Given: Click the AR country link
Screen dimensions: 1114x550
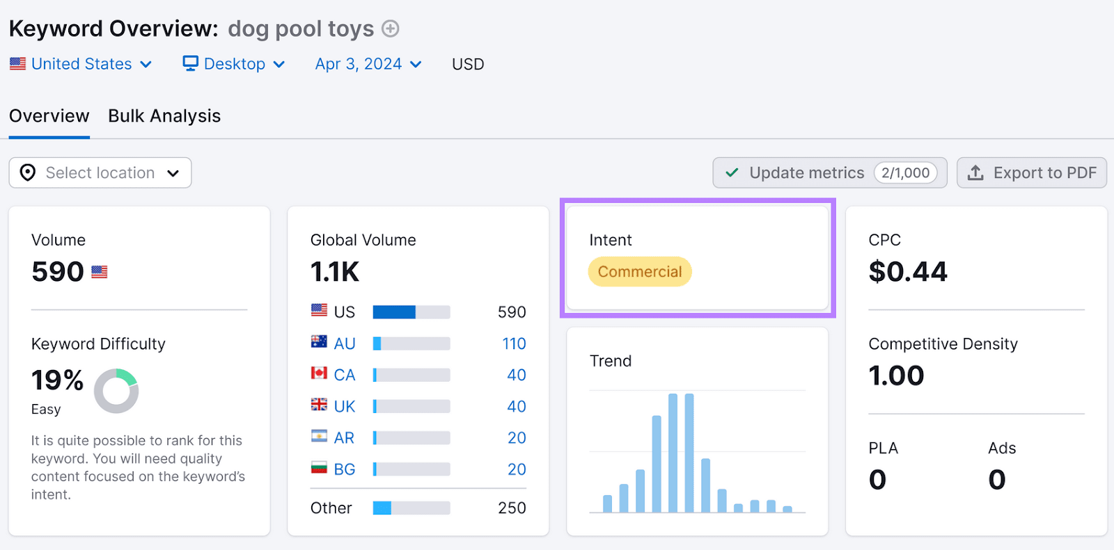Looking at the screenshot, I should pyautogui.click(x=344, y=438).
